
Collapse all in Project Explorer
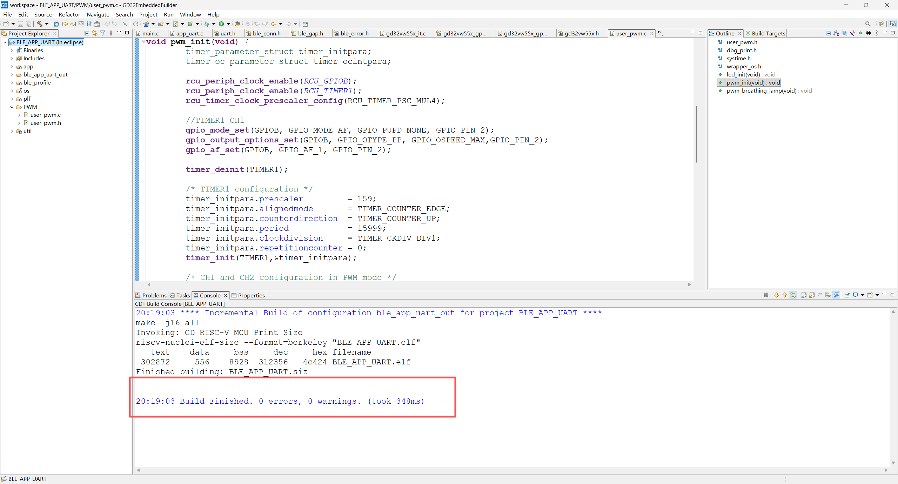(87, 33)
